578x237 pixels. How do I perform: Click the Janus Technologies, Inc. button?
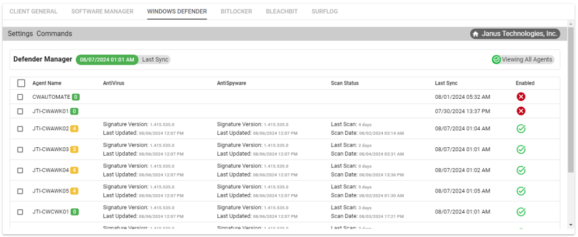click(515, 34)
